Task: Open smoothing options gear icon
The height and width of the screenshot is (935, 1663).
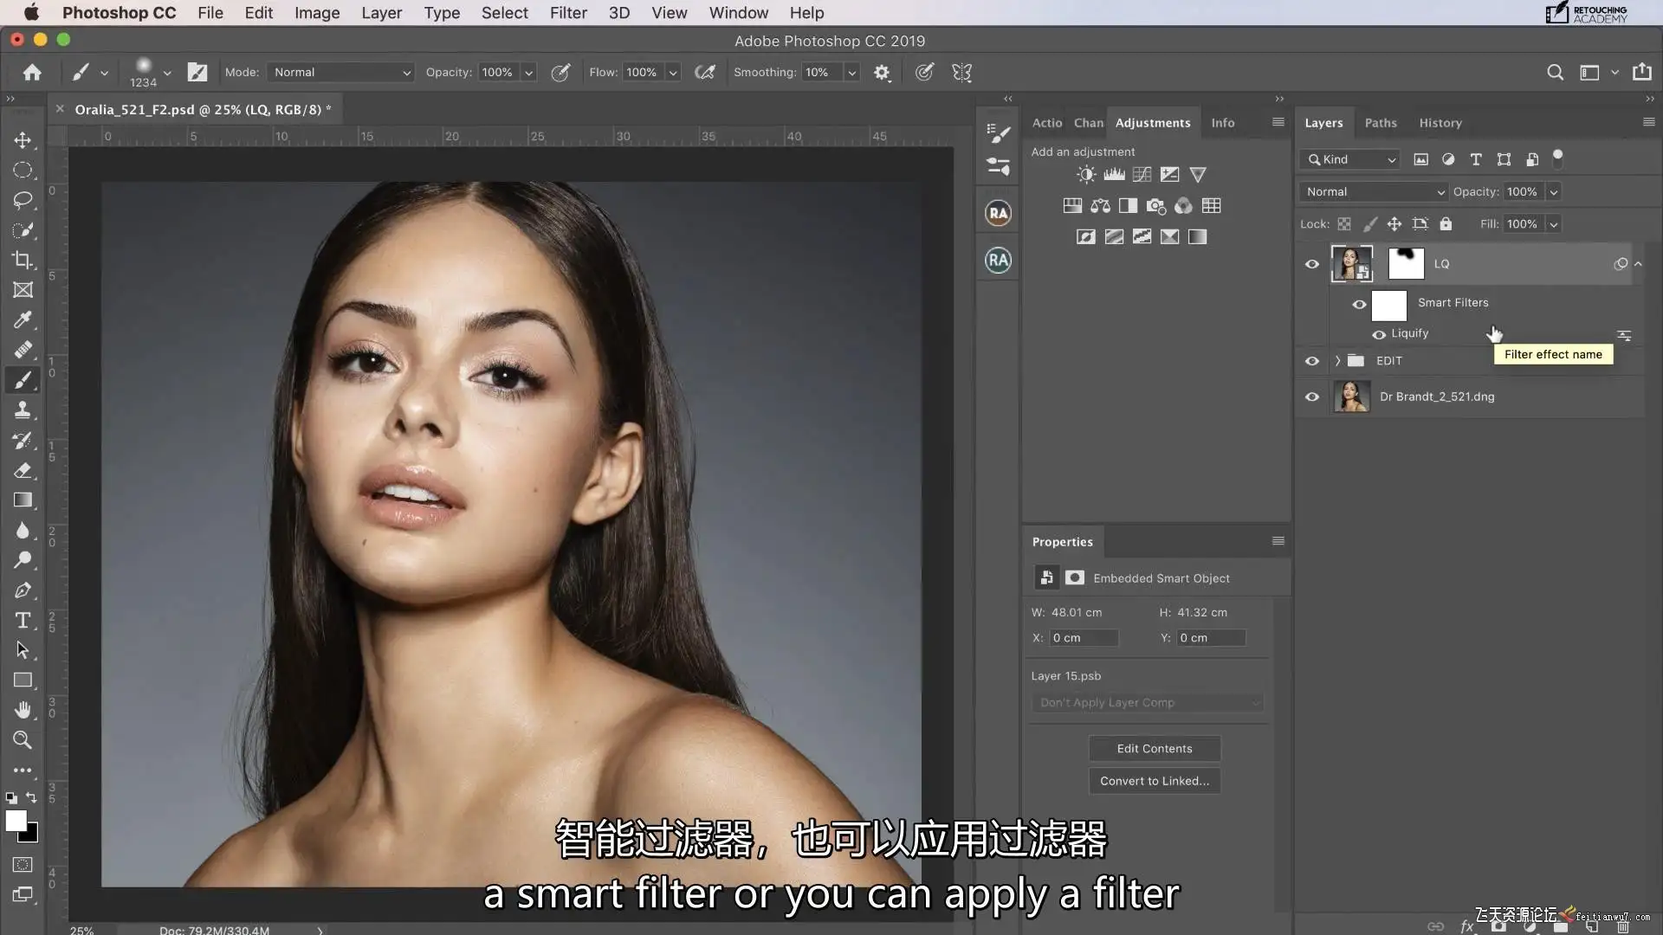Action: [x=882, y=73]
